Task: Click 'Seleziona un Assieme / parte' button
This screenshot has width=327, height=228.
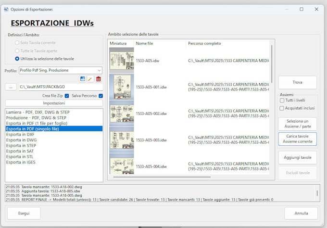Action: point(297,124)
